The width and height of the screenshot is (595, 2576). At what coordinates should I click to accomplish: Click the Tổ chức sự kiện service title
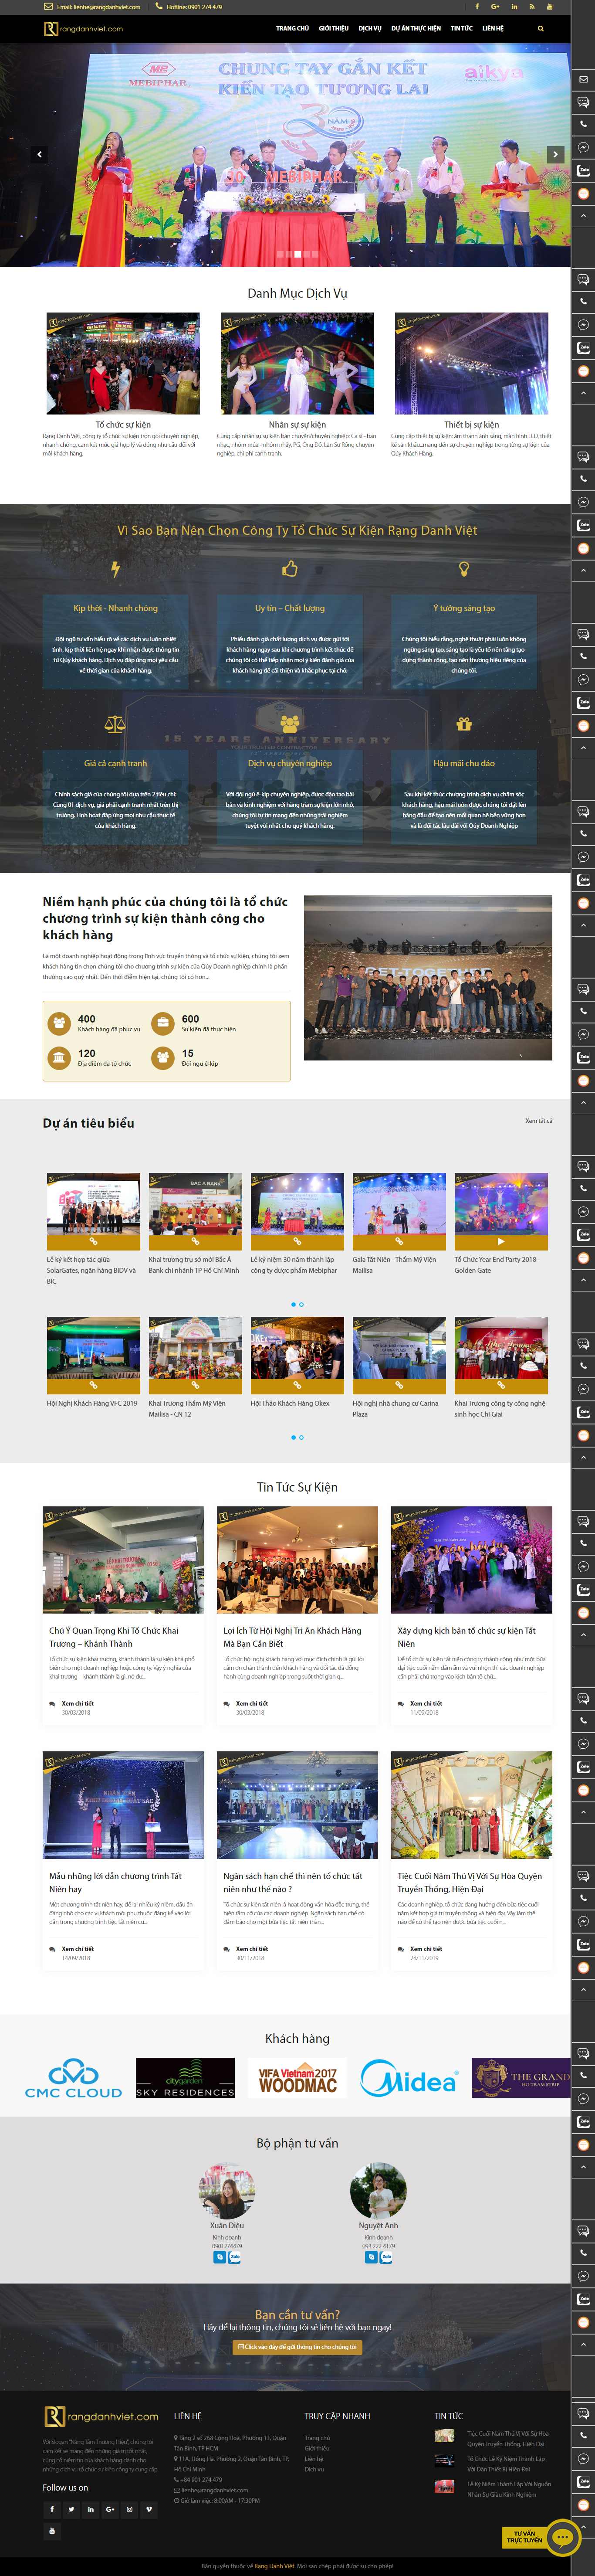tap(123, 424)
